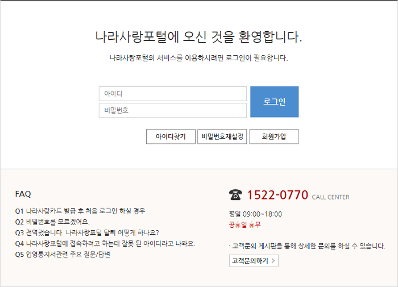Click the 1522-0770 phone number
The width and height of the screenshot is (398, 287).
coord(277,195)
